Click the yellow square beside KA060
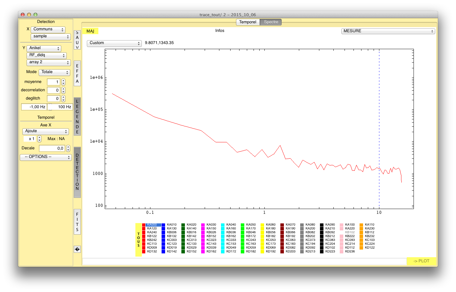Screen dimensions: 456x292 click(x=262, y=225)
